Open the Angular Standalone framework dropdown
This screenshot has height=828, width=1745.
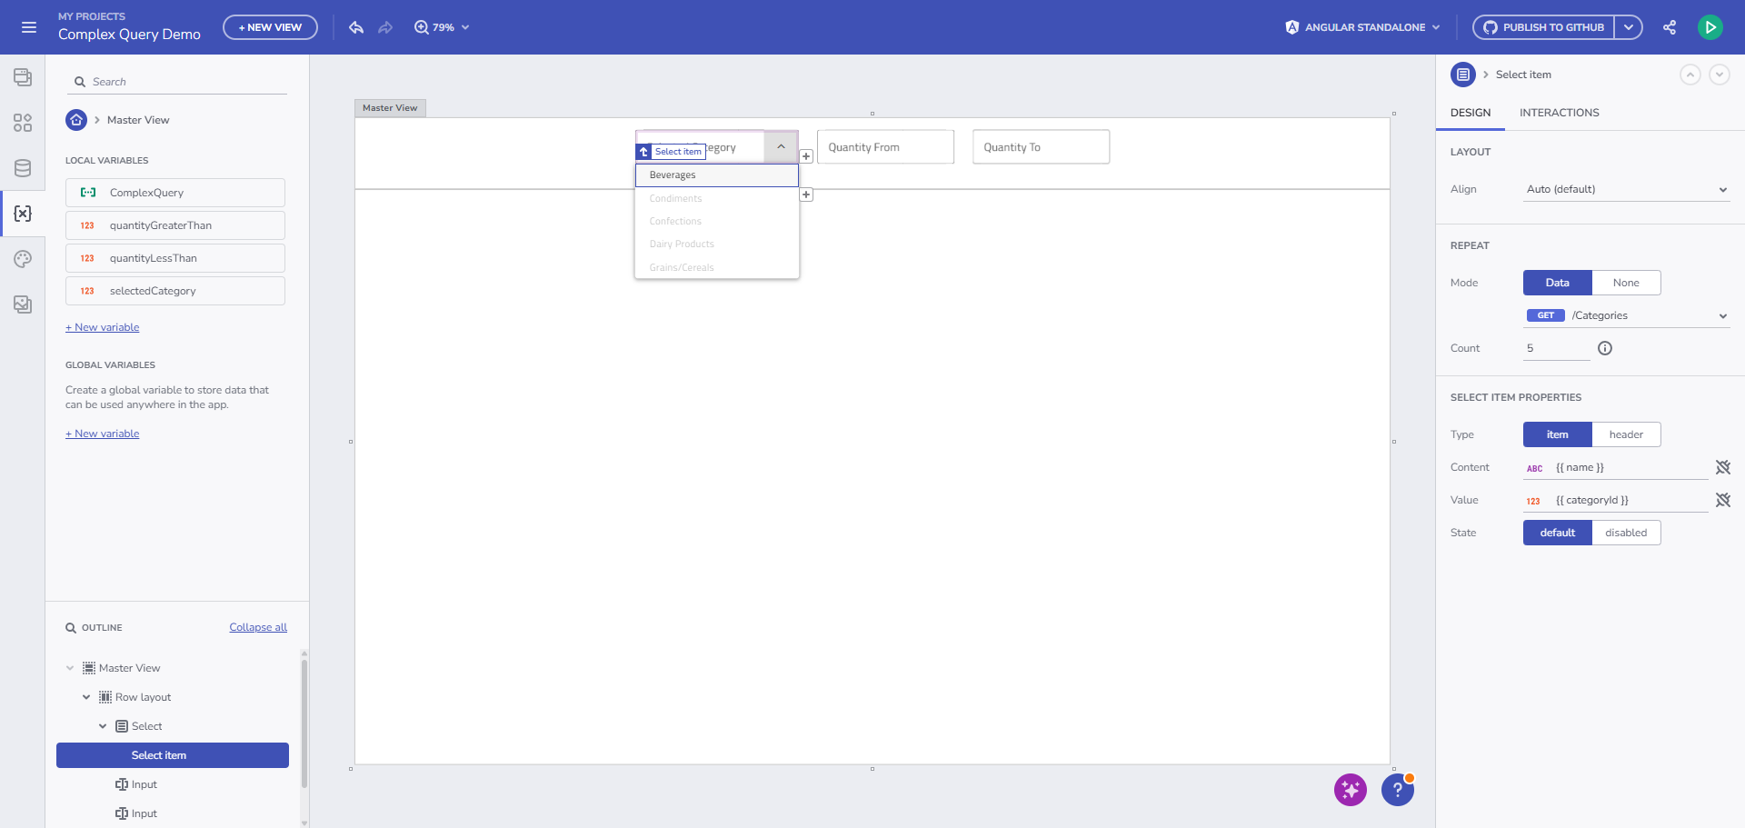click(1363, 27)
